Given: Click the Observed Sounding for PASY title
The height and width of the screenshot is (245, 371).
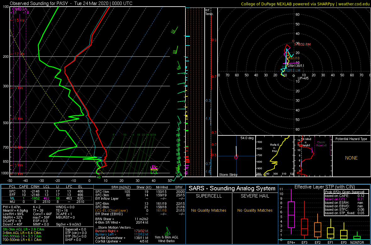Looking at the screenshot, I should (x=71, y=3).
